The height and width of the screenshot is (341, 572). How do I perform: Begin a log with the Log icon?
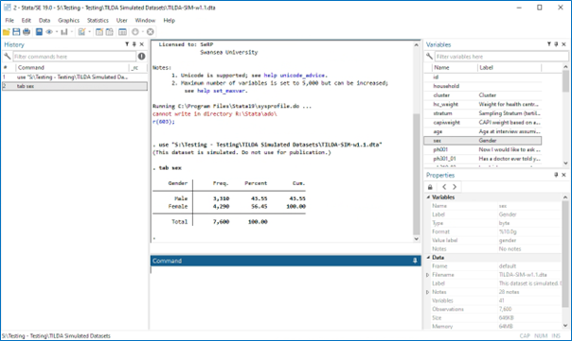pyautogui.click(x=39, y=32)
